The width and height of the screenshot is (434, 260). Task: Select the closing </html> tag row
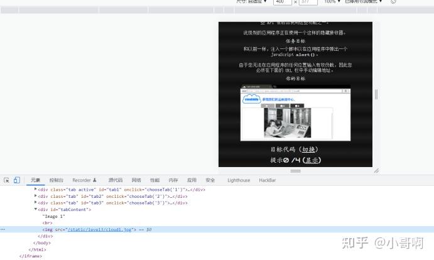(x=37, y=249)
